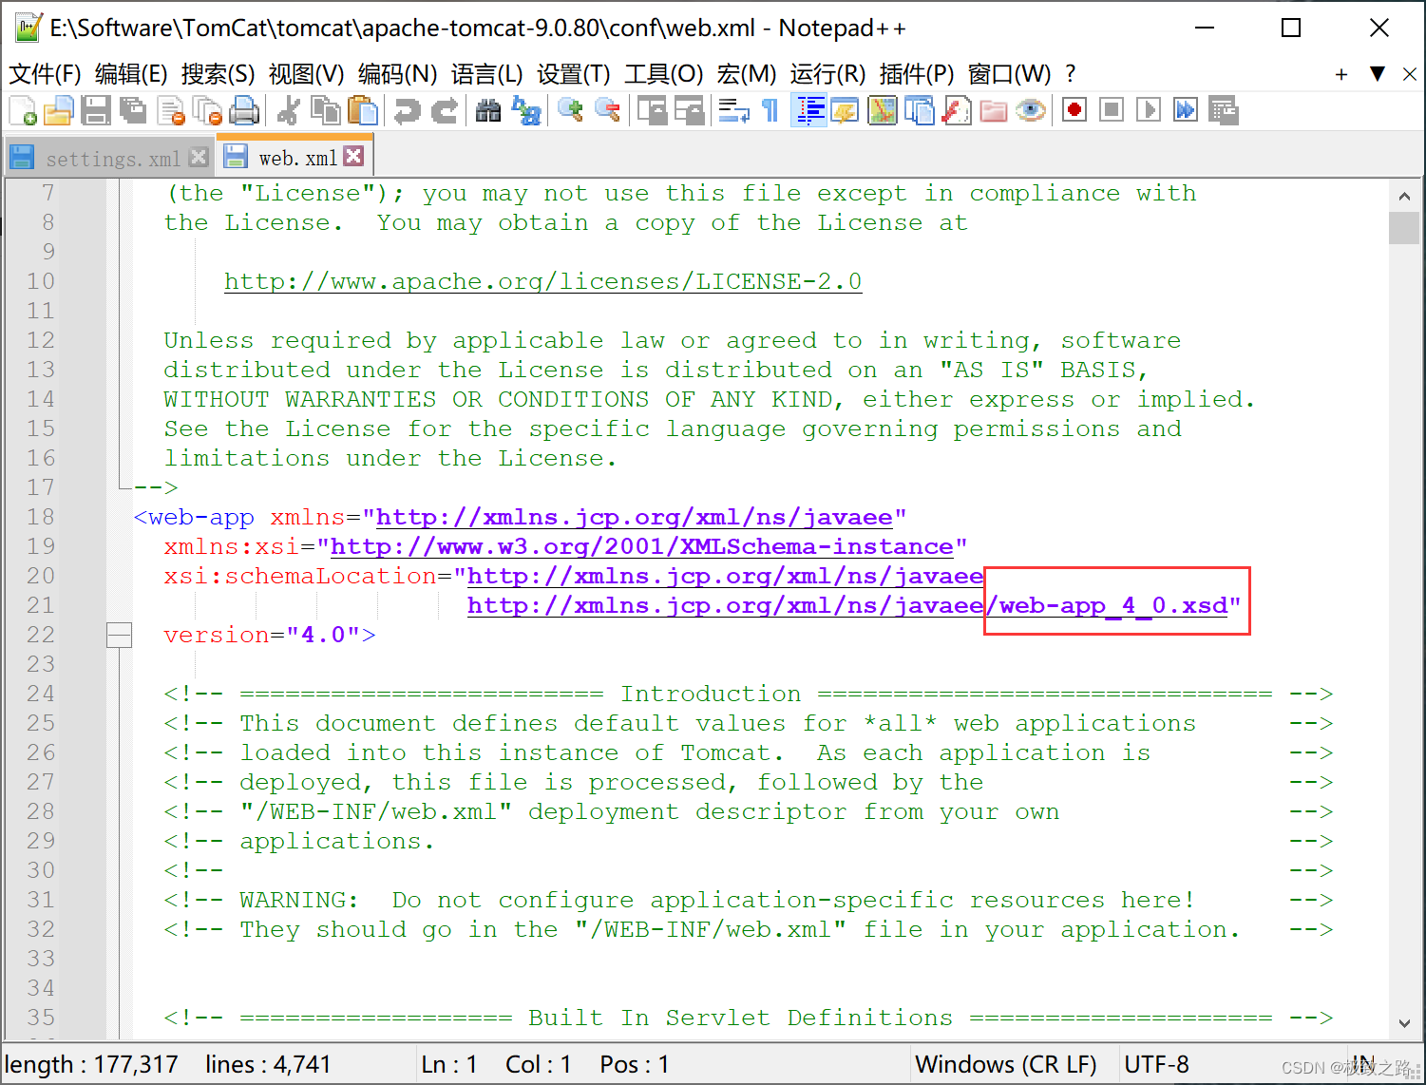
Task: Open the Function List icon
Action: coord(956,111)
